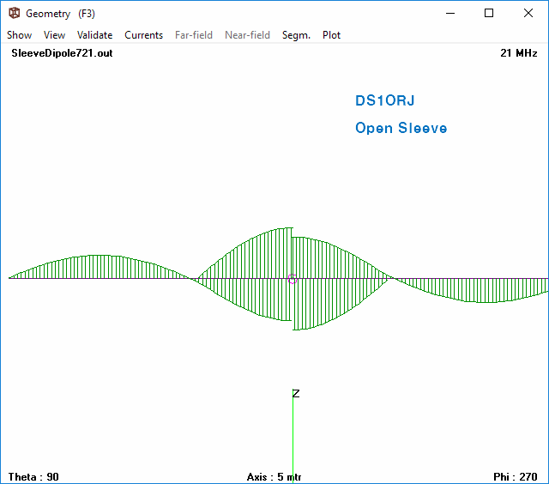
Task: Click the Axis : 5 mtr label
Action: [274, 477]
